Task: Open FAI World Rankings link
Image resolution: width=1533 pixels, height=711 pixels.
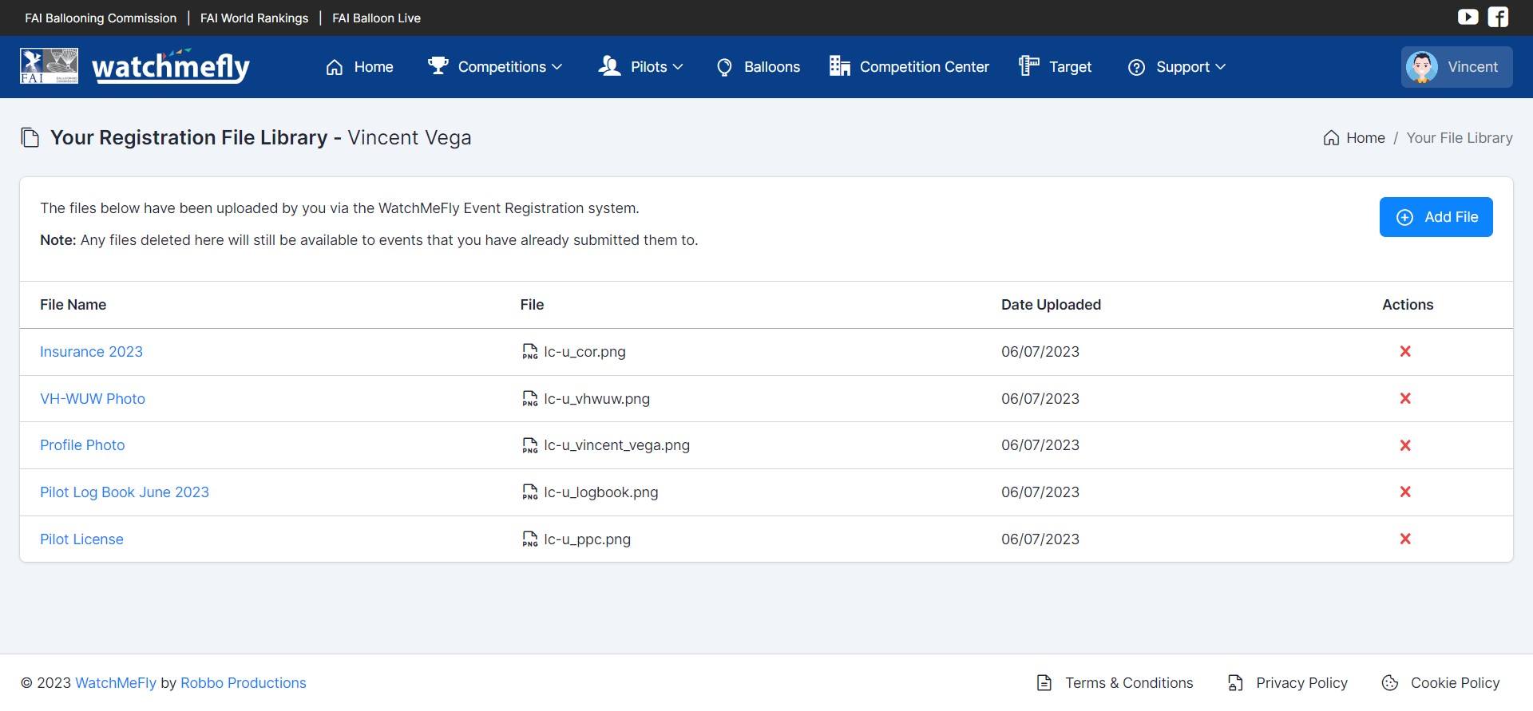Action: (254, 18)
